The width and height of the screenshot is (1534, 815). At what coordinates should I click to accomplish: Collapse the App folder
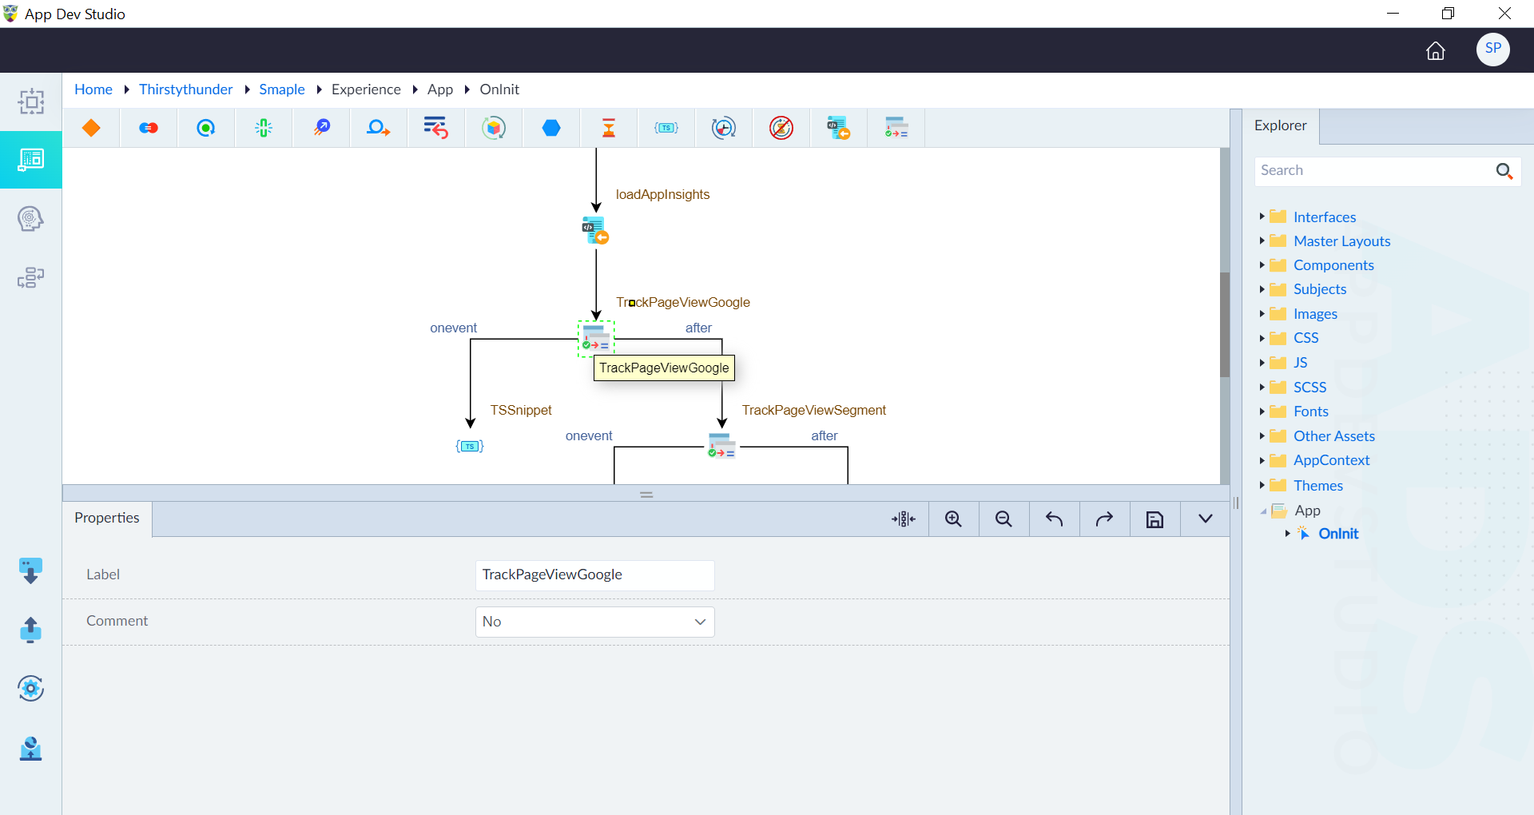click(1262, 511)
